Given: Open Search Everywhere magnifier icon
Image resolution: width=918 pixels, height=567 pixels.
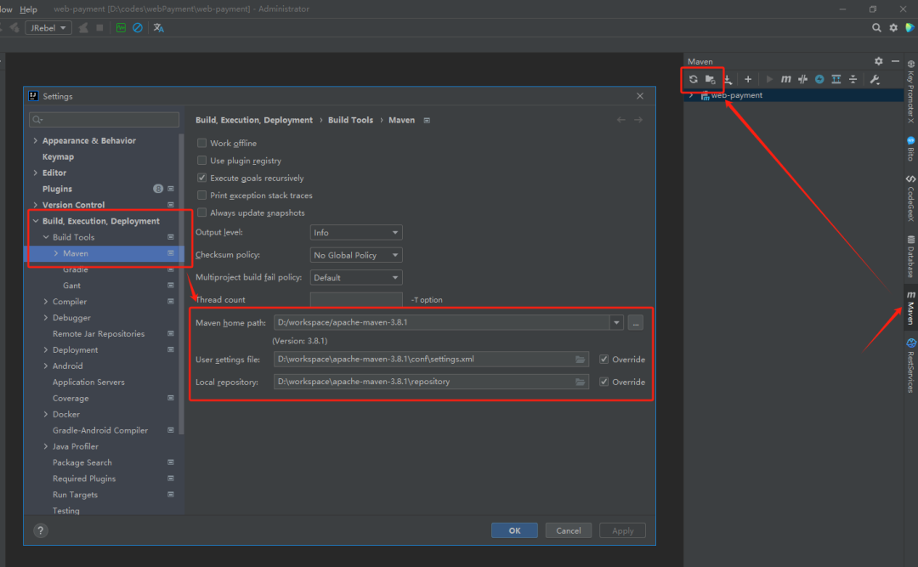Looking at the screenshot, I should (x=876, y=27).
